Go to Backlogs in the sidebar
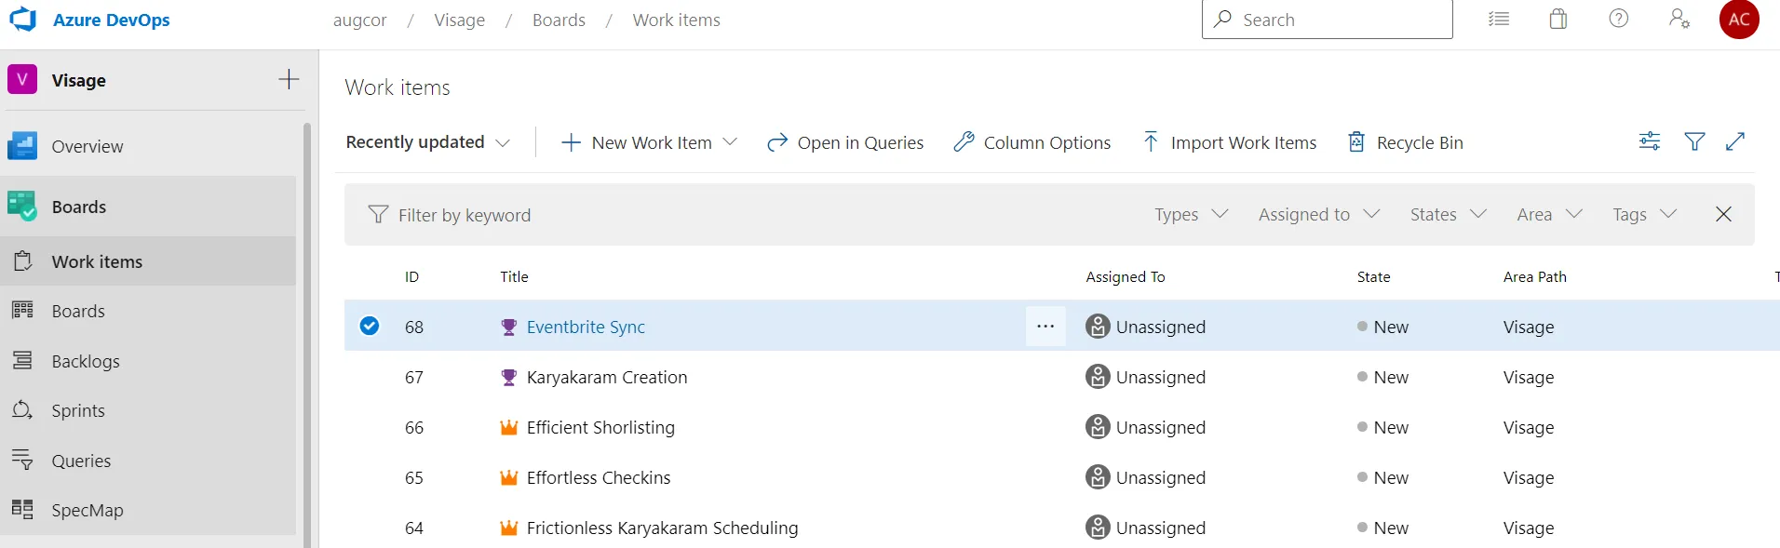The height and width of the screenshot is (548, 1780). click(86, 361)
